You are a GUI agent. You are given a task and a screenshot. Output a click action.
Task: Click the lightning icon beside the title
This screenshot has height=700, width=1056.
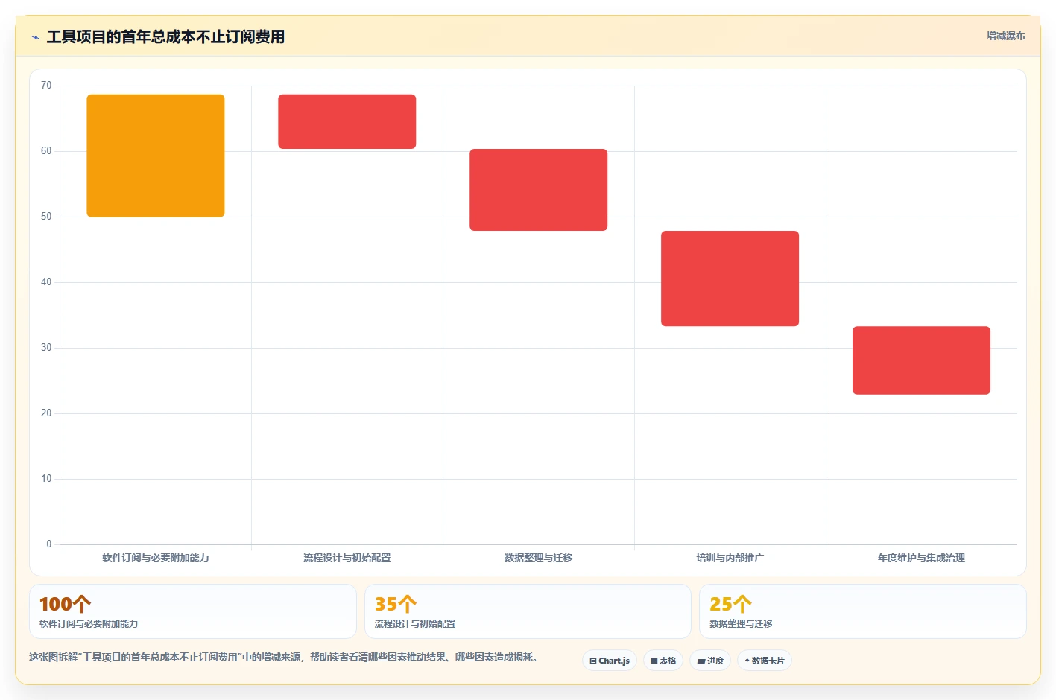pyautogui.click(x=35, y=37)
